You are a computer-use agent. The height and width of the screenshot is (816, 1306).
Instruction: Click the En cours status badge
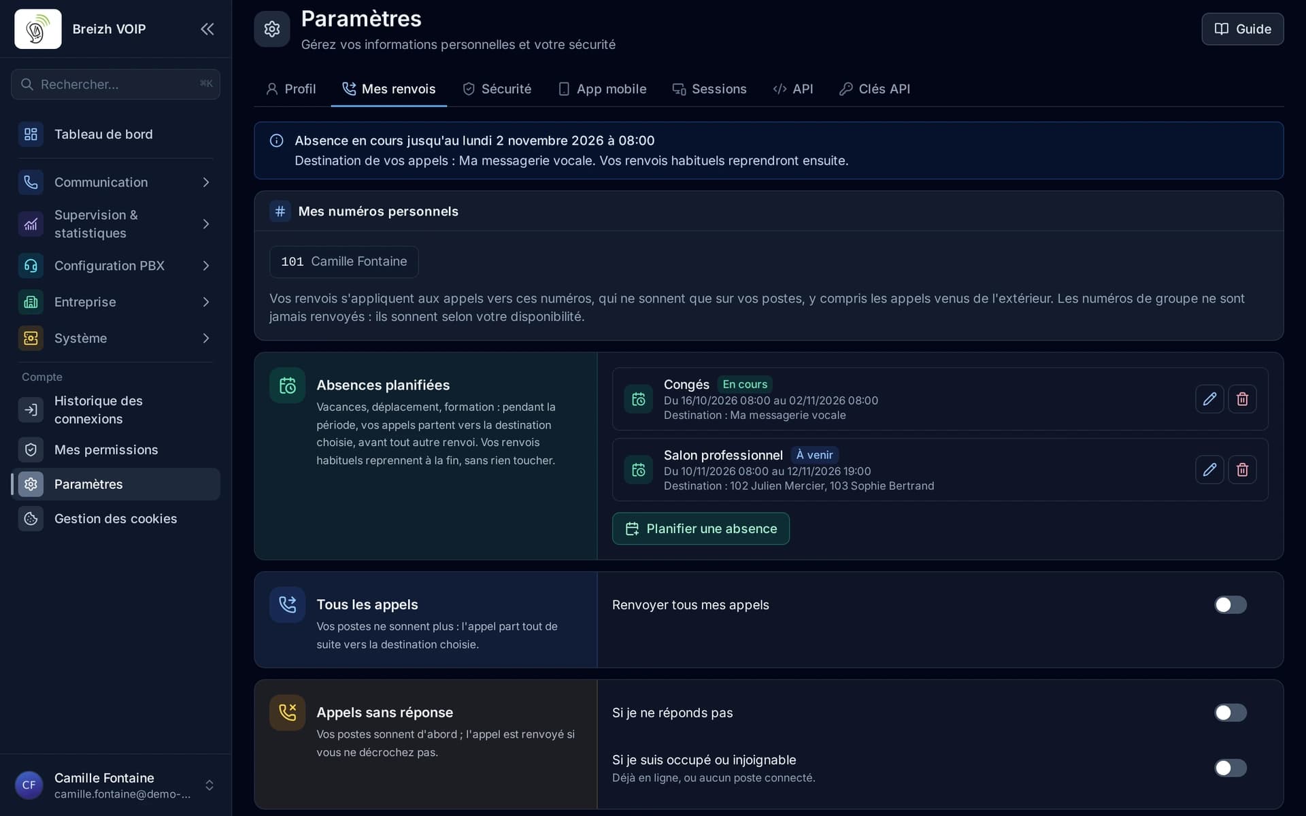coord(745,384)
